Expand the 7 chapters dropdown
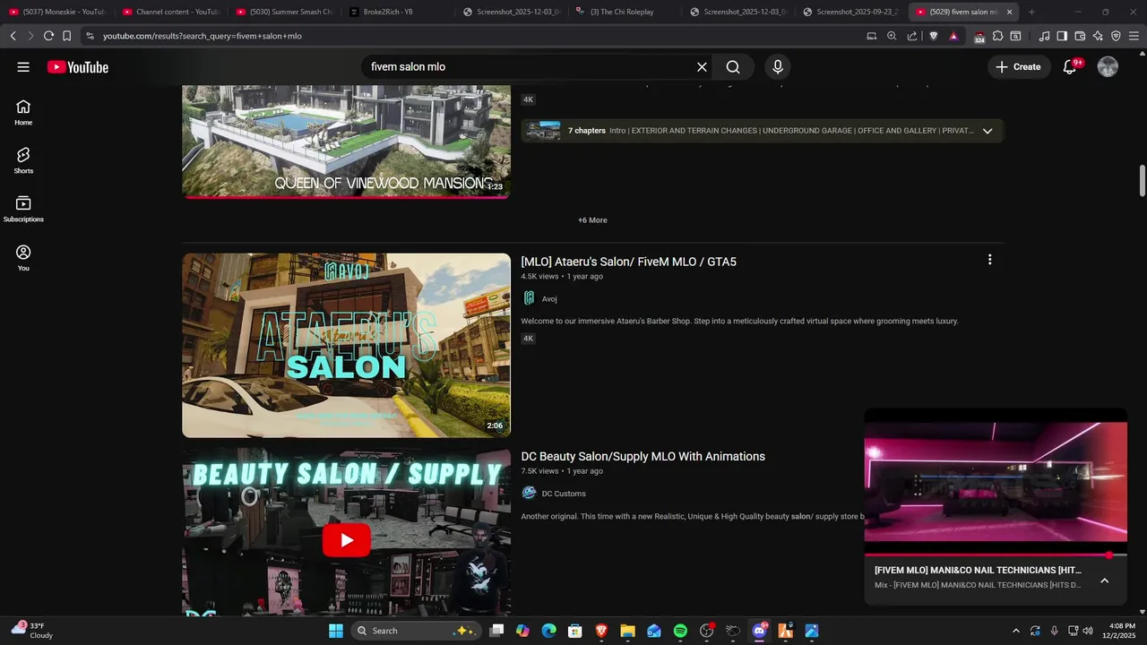The height and width of the screenshot is (645, 1147). point(987,131)
